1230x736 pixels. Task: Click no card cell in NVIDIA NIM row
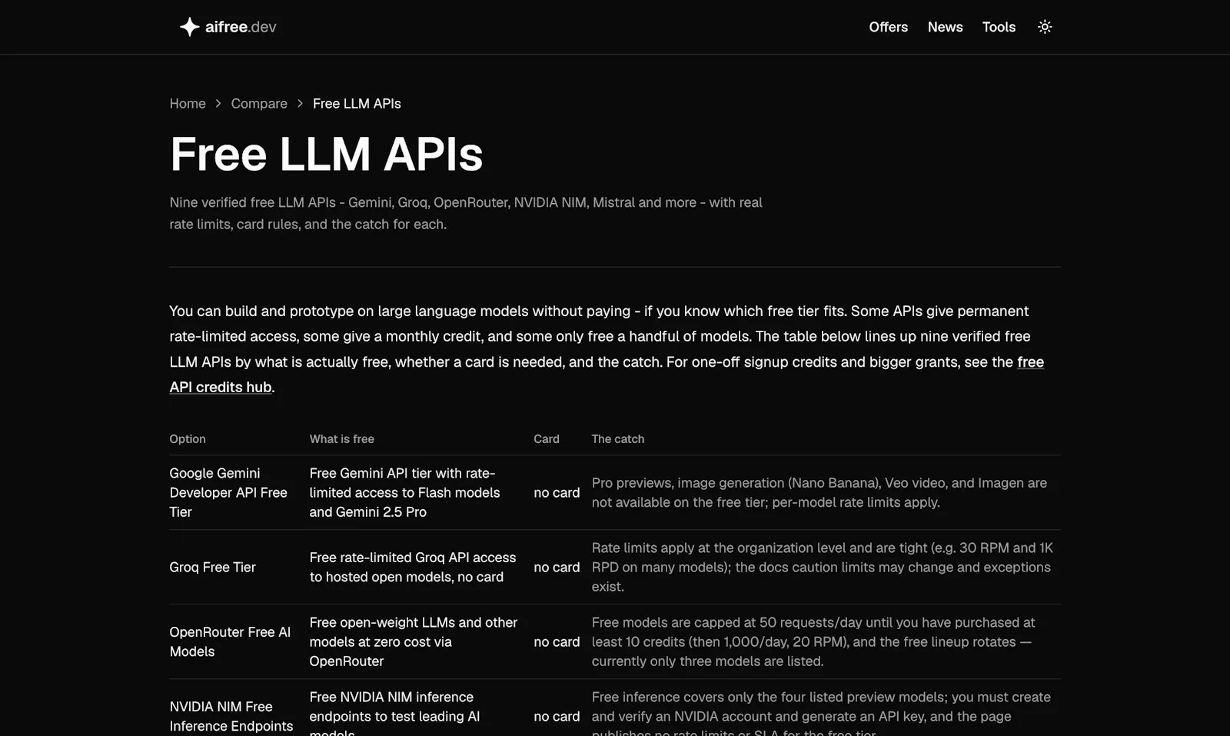click(557, 717)
